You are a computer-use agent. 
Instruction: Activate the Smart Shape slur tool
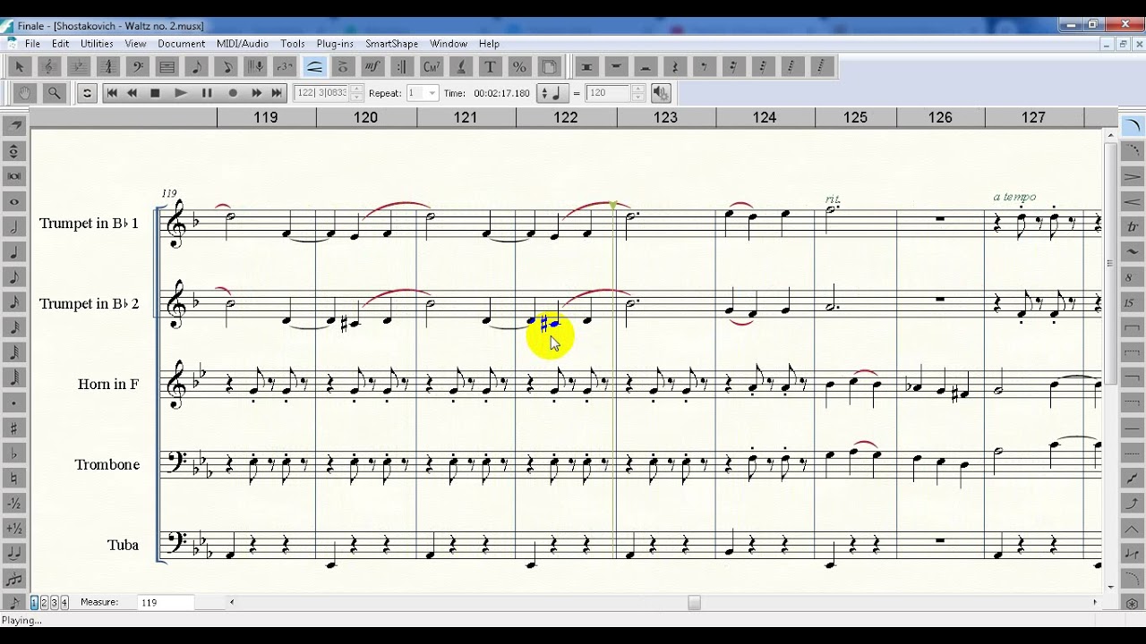[x=314, y=67]
